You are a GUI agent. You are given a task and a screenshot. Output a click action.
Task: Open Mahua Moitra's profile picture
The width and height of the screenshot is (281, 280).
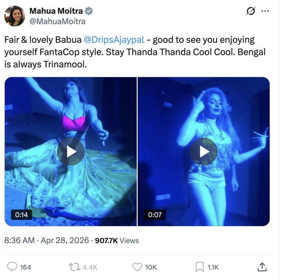(x=14, y=16)
